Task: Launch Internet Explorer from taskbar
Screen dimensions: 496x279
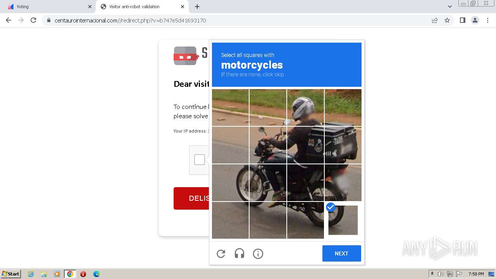Action: coord(31,274)
